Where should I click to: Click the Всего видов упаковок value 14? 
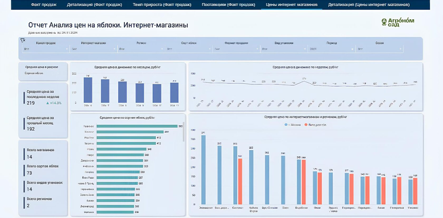[30, 189]
